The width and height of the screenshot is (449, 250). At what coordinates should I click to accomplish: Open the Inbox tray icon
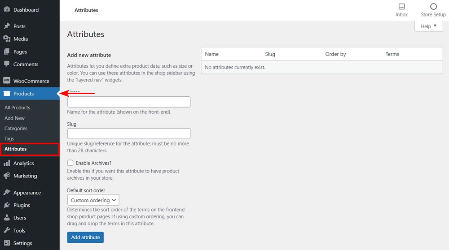click(402, 7)
